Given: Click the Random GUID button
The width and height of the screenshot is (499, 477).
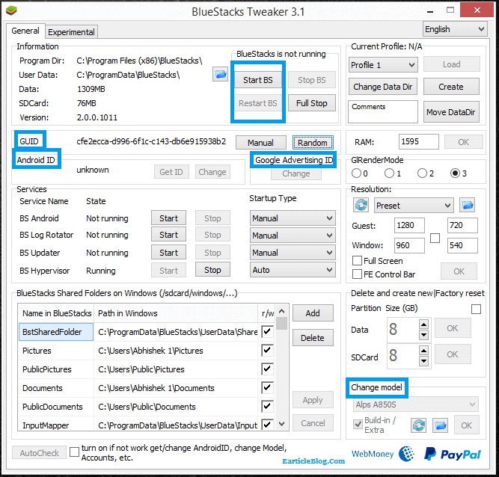Looking at the screenshot, I should [x=311, y=143].
